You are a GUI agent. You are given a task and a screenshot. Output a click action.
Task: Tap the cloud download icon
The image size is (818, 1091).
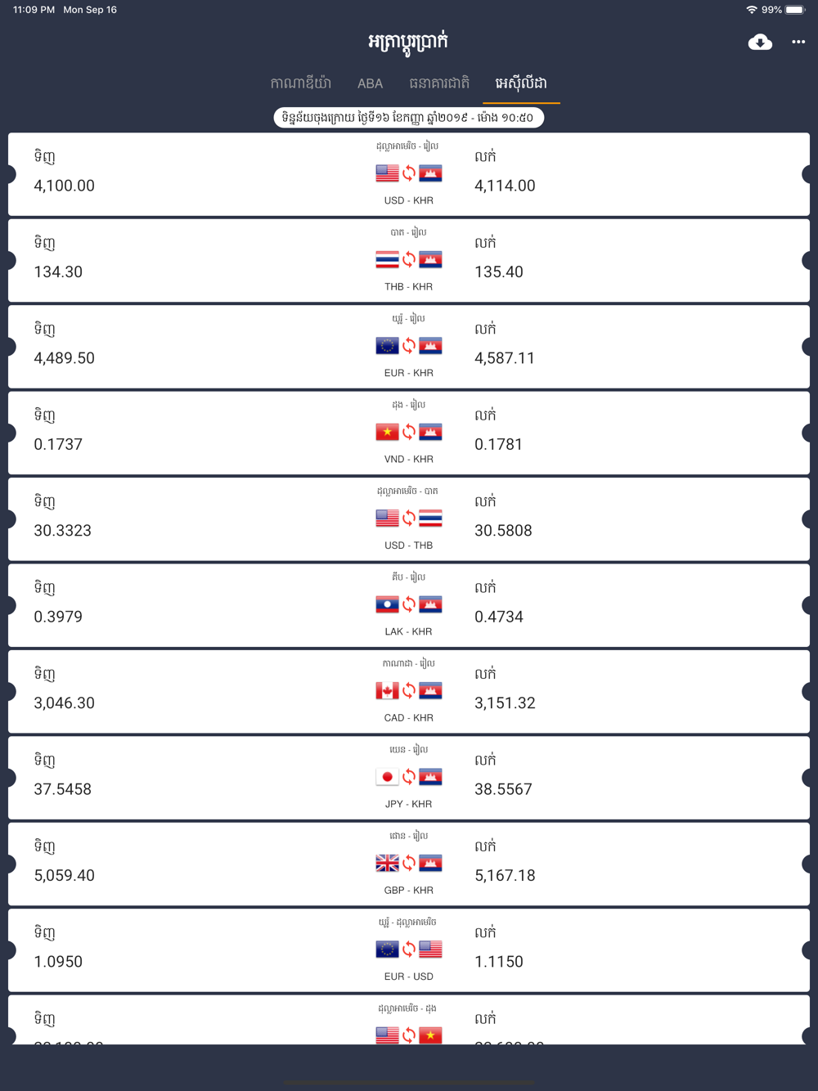pyautogui.click(x=760, y=43)
